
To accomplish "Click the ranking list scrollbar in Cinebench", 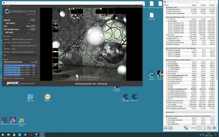I will pos(37,70).
